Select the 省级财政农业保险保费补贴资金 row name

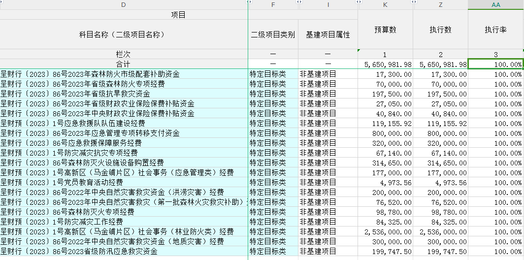click(124, 103)
